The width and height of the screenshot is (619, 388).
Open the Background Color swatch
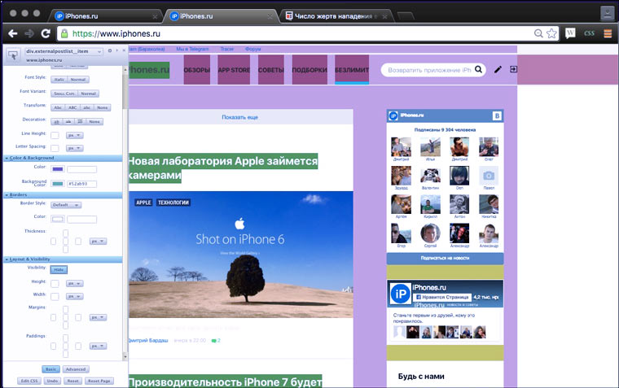(58, 184)
